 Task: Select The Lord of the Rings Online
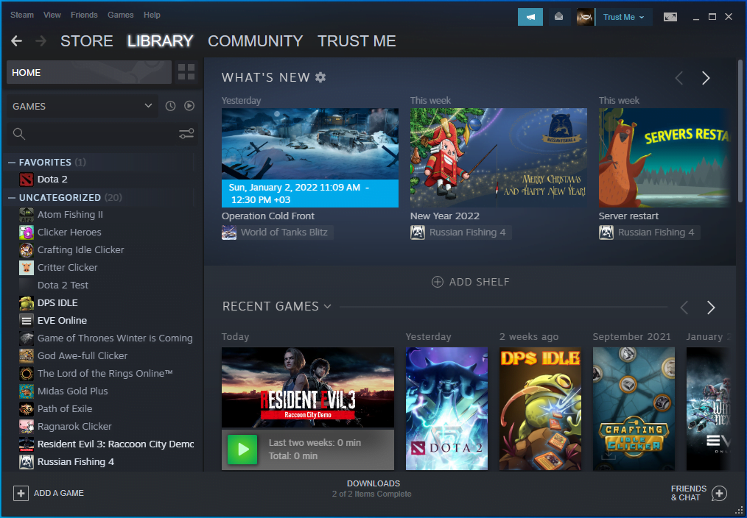tap(105, 373)
